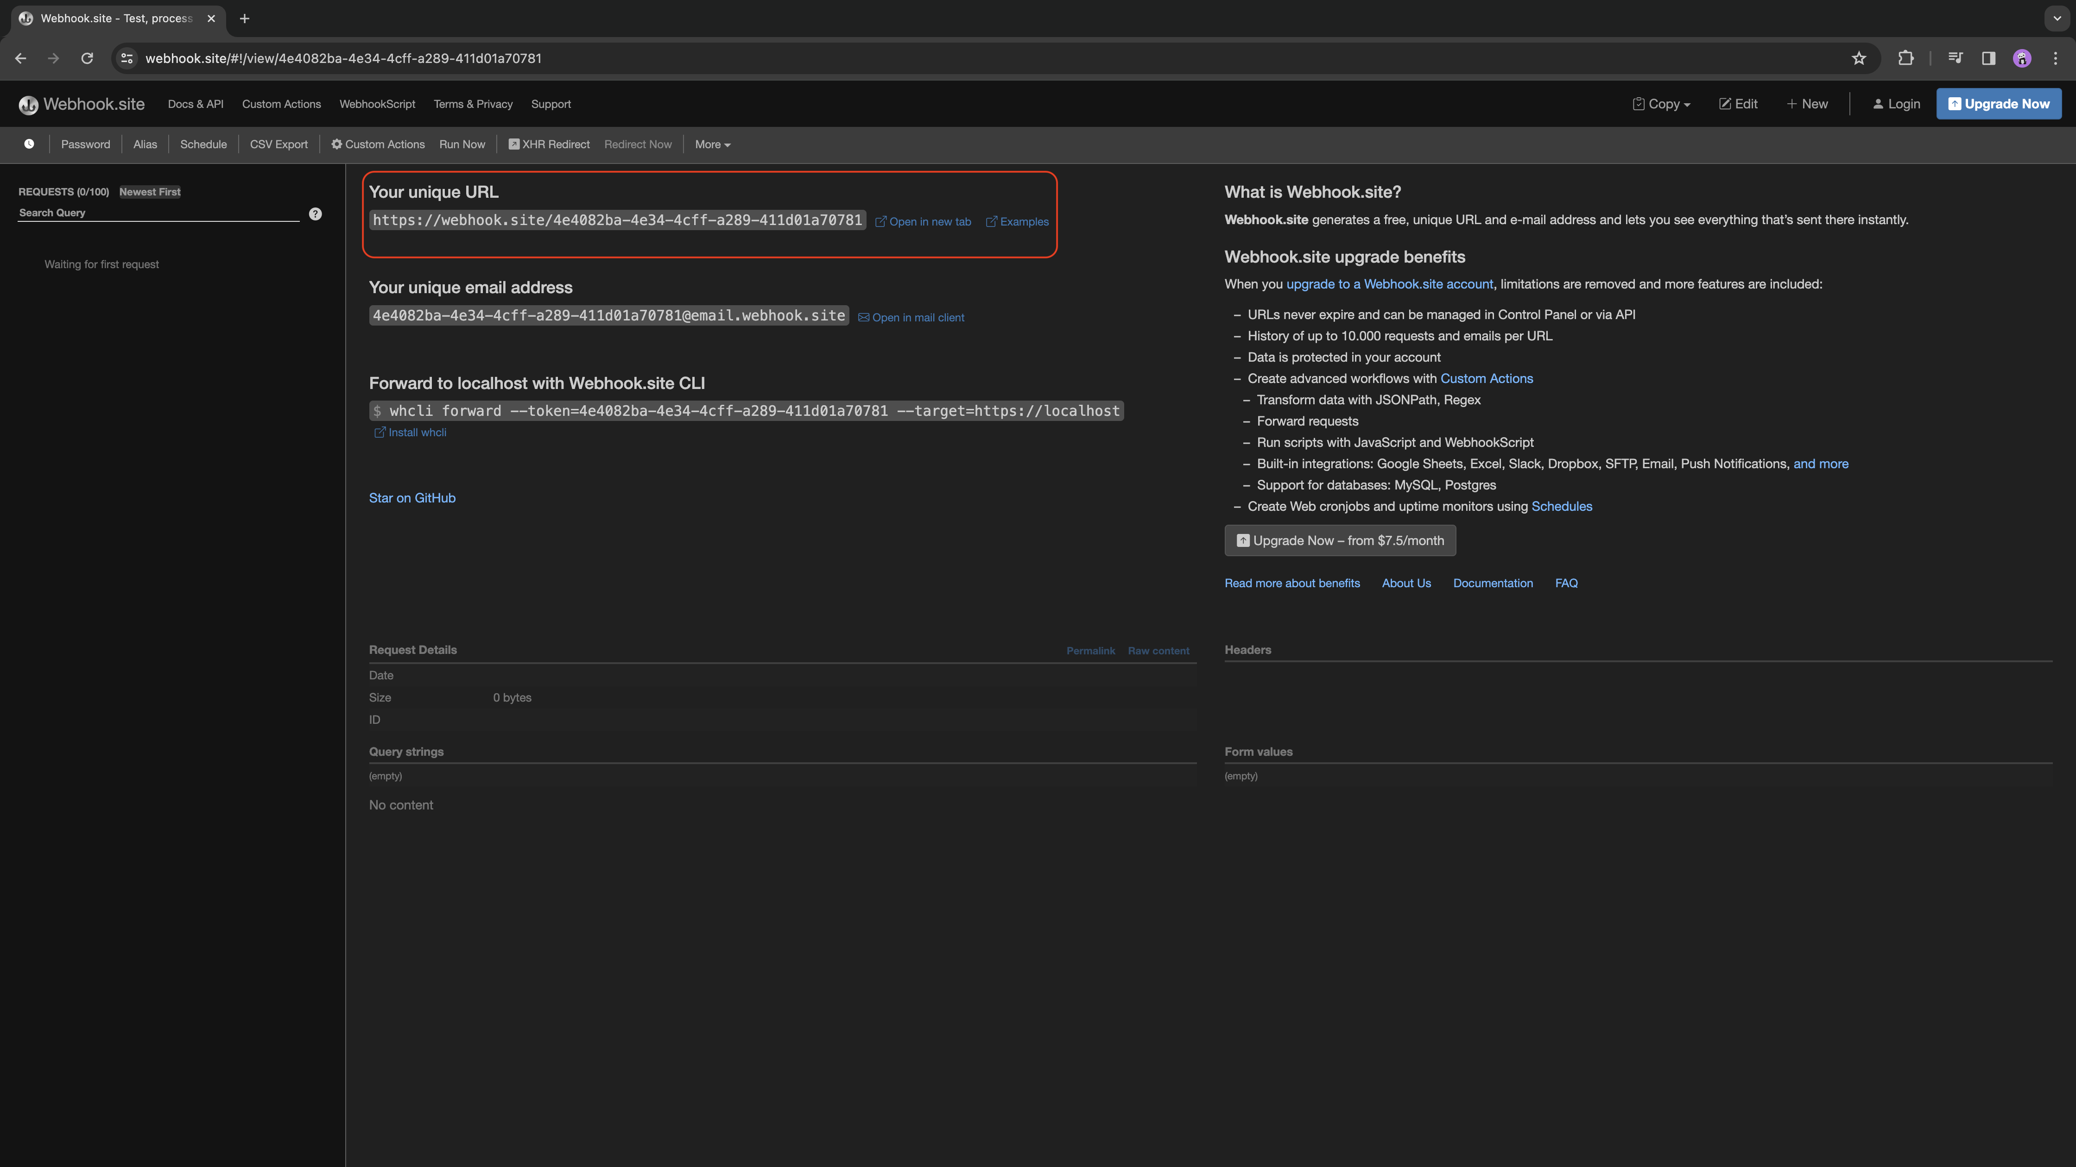Open the Support menu item
Screen dimensions: 2076x1167
point(551,104)
